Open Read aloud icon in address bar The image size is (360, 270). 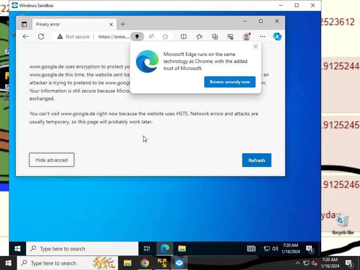click(x=151, y=37)
